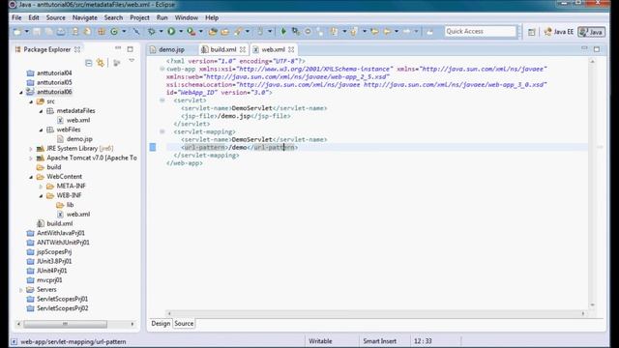Click the Package Explorer horizontal scrollbar
This screenshot has width=619, height=348.
coord(65,324)
